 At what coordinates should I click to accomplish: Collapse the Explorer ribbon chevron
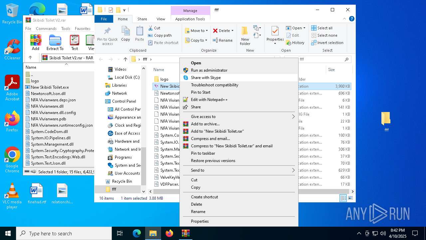[x=344, y=19]
